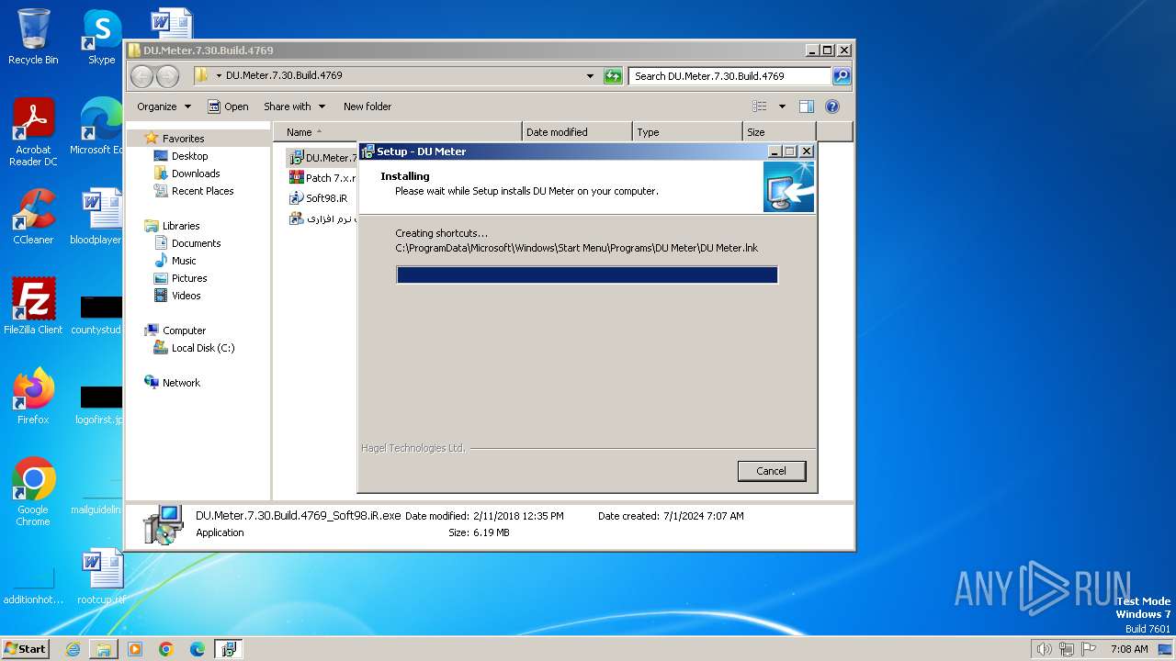Image resolution: width=1176 pixels, height=661 pixels.
Task: Open Chrome from the taskbar
Action: pyautogui.click(x=166, y=649)
